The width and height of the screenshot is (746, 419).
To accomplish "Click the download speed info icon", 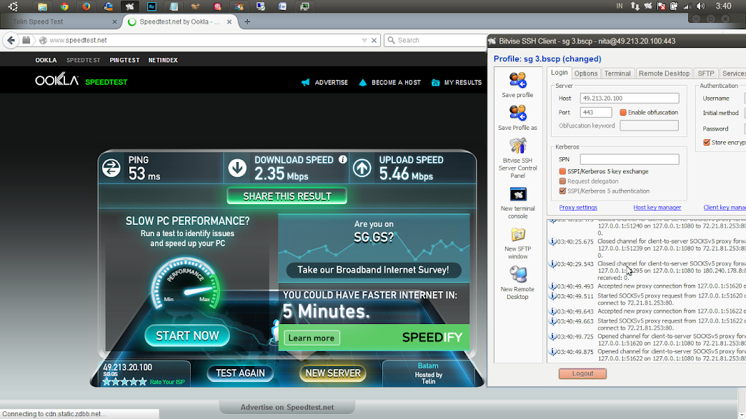I will click(x=342, y=160).
